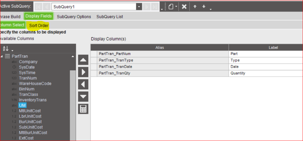Image resolution: width=303 pixels, height=141 pixels.
Task: Open the SubQuery List tab
Action: point(110,17)
